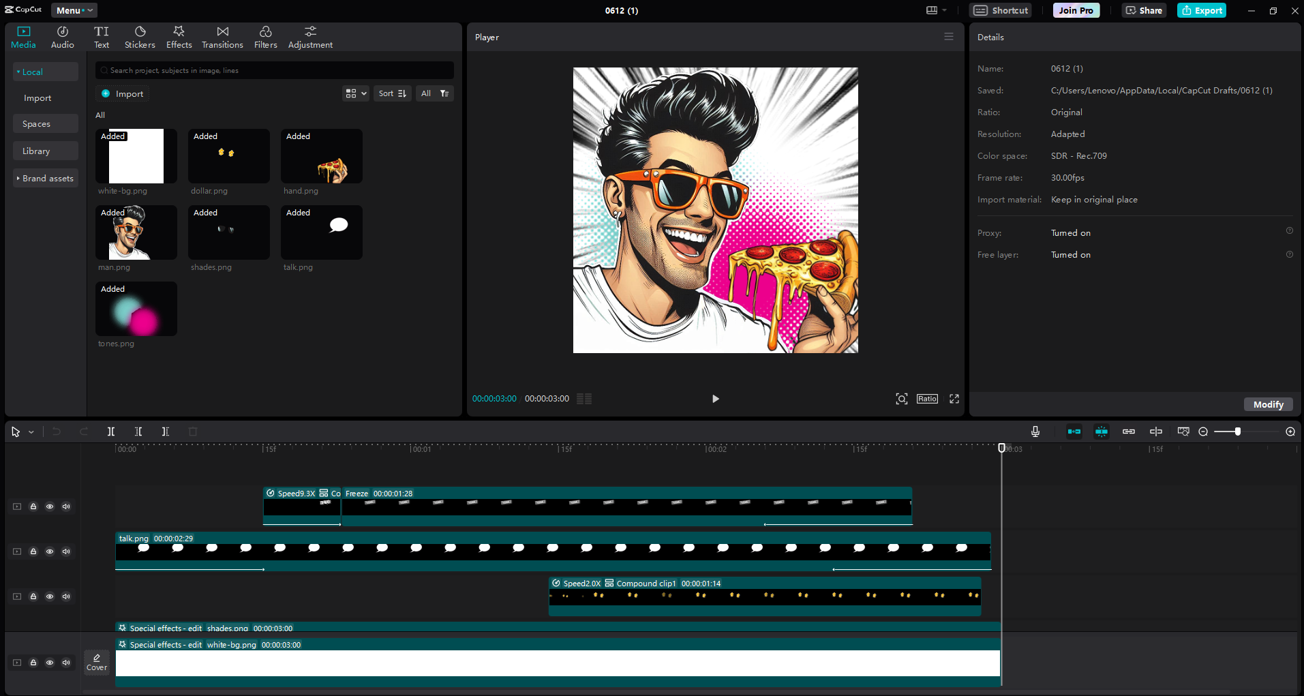The height and width of the screenshot is (696, 1304).
Task: Lock the white-bg.png main track
Action: coord(33,663)
